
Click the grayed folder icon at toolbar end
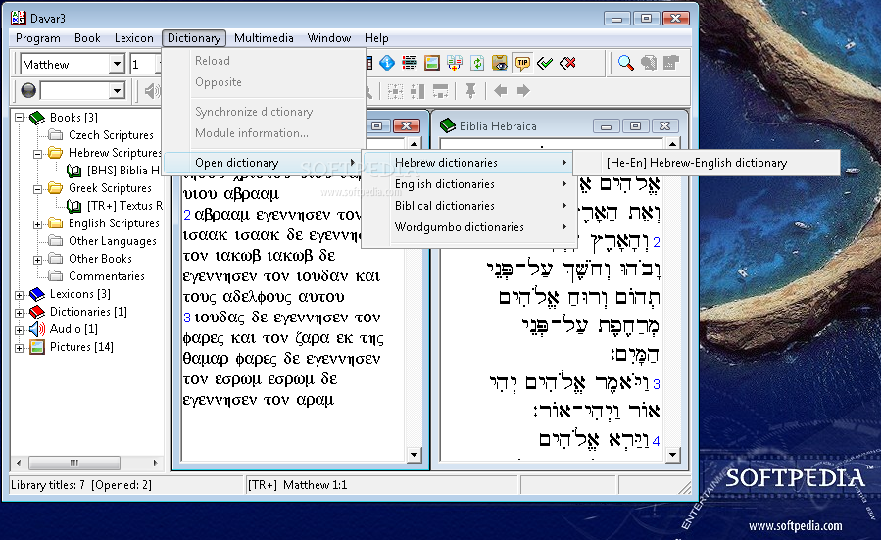[671, 63]
